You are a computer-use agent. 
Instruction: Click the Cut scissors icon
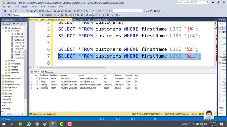[x=75, y=11]
